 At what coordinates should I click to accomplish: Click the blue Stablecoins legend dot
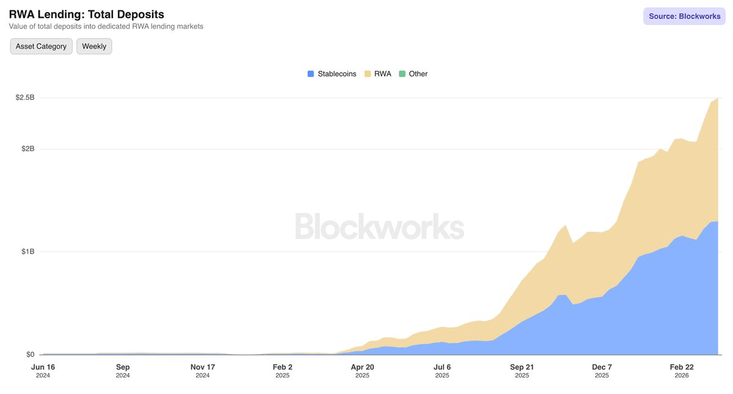(x=311, y=74)
